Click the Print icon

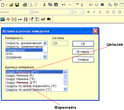25,5
